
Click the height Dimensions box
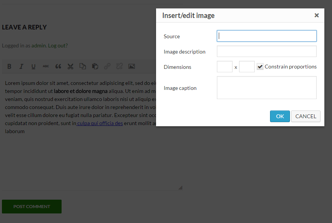(x=247, y=67)
